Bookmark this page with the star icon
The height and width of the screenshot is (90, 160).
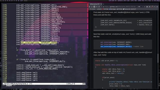(x=144, y=7)
